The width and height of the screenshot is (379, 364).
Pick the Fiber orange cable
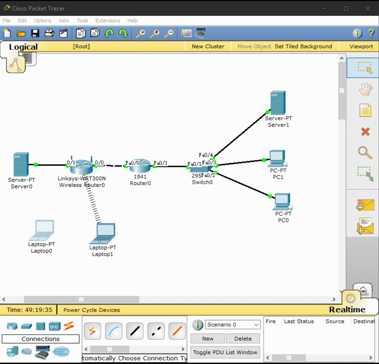[177, 331]
